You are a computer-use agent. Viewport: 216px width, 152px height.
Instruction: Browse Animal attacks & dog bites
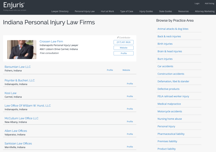point(173,29)
